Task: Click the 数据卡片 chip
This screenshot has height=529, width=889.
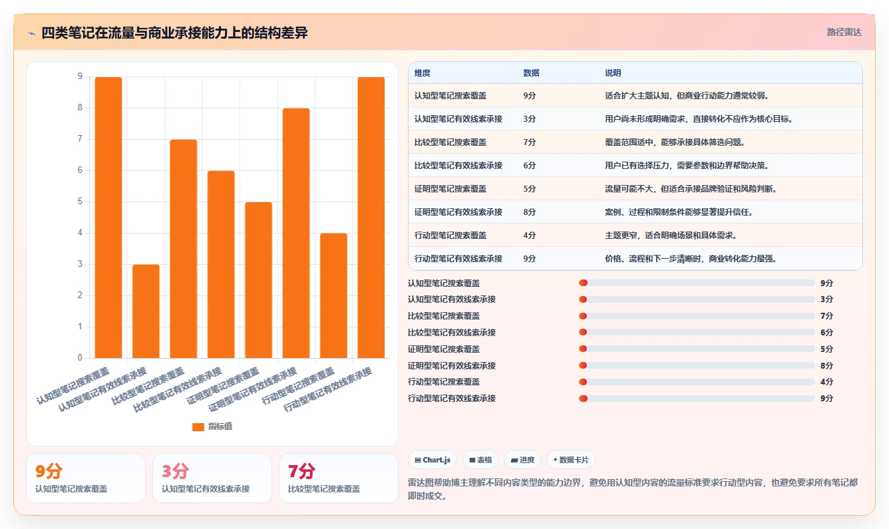Action: [570, 460]
